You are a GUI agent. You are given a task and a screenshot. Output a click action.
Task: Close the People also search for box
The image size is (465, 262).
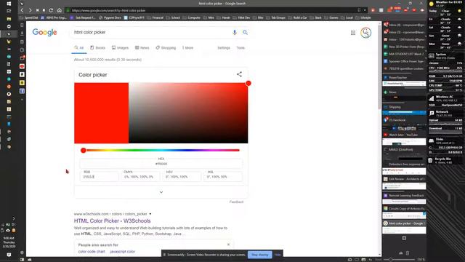tap(228, 245)
